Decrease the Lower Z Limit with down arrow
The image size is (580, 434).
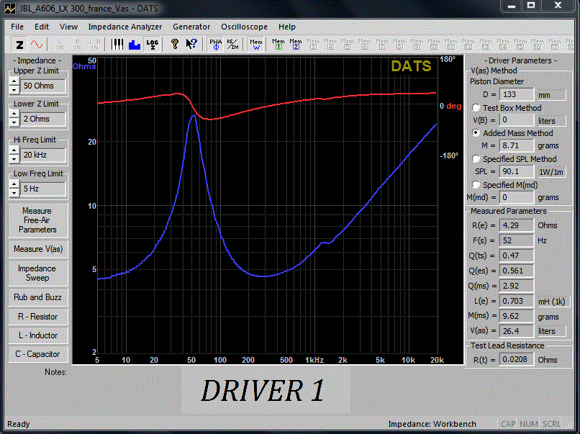[x=14, y=122]
